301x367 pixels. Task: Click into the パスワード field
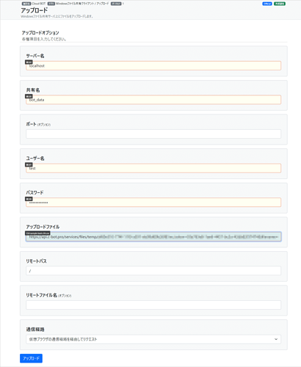(153, 203)
